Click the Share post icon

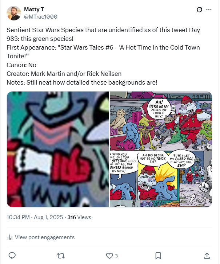point(207,255)
